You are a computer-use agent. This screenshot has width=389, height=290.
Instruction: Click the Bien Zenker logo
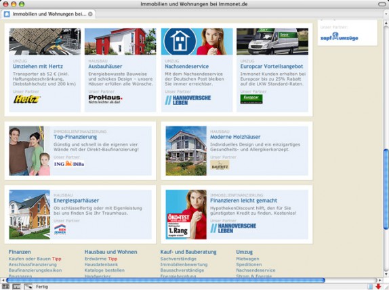click(x=60, y=229)
